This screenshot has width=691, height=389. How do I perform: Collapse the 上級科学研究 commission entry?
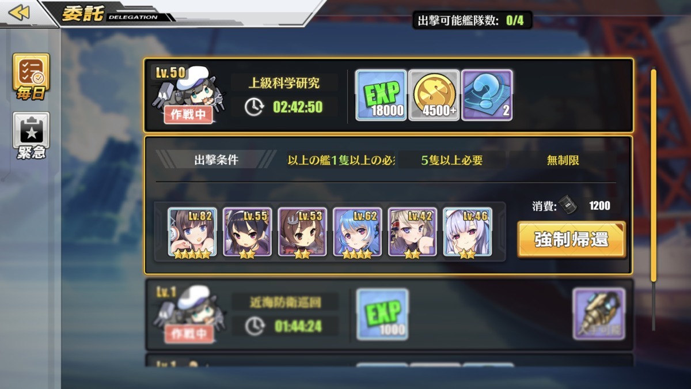389,95
